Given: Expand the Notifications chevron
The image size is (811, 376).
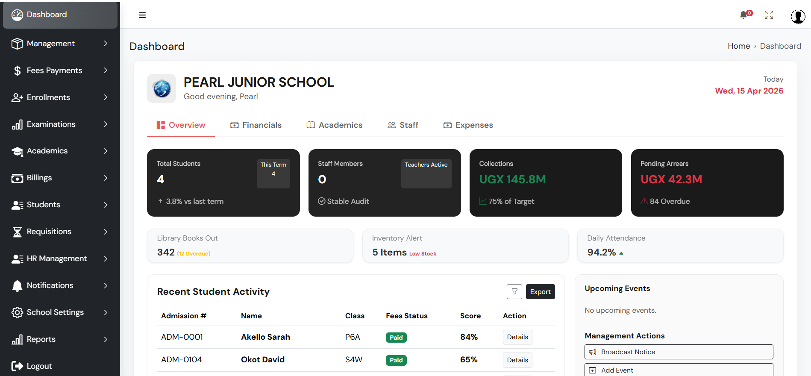Looking at the screenshot, I should [x=106, y=286].
